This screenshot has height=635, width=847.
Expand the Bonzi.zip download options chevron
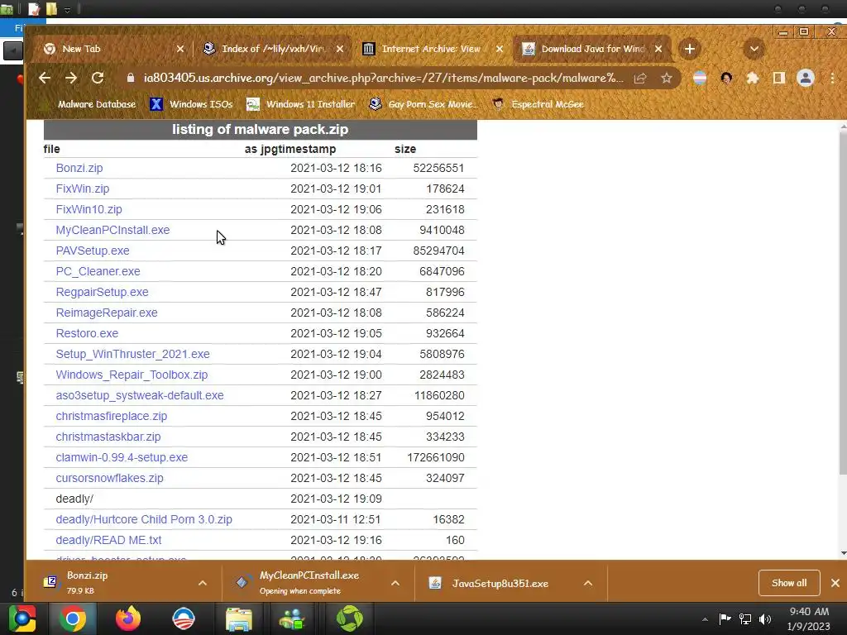(203, 583)
